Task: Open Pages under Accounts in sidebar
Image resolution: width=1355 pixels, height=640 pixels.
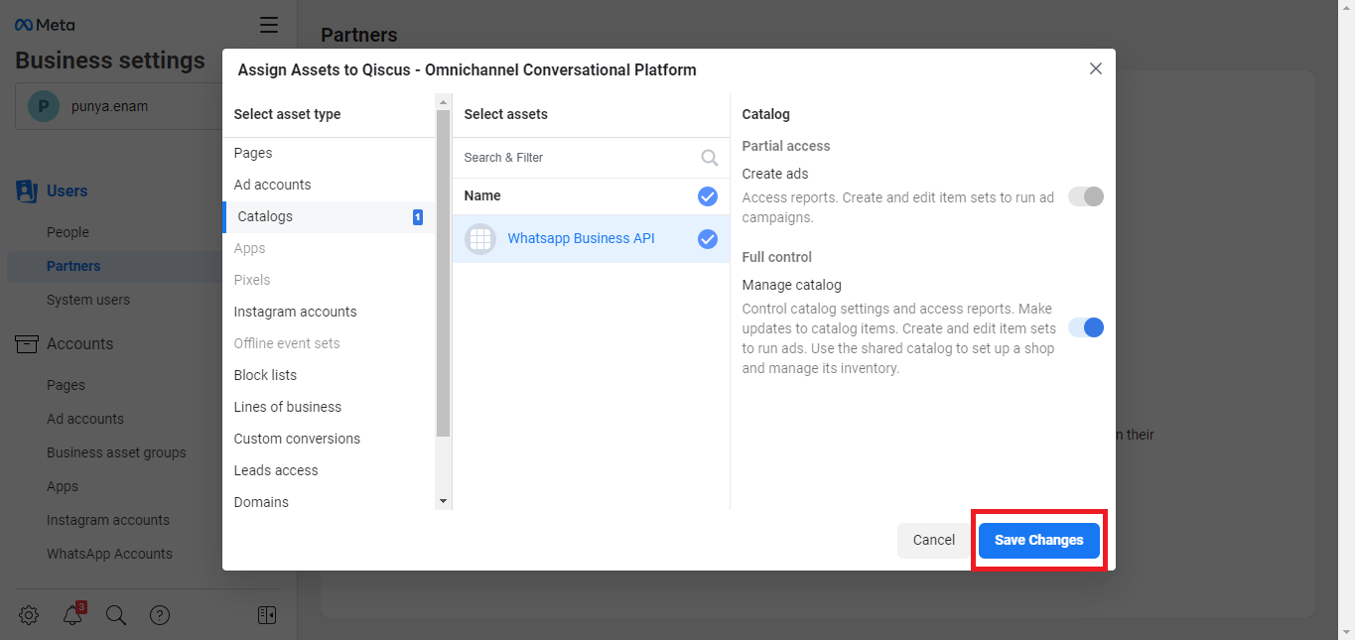Action: click(x=66, y=385)
